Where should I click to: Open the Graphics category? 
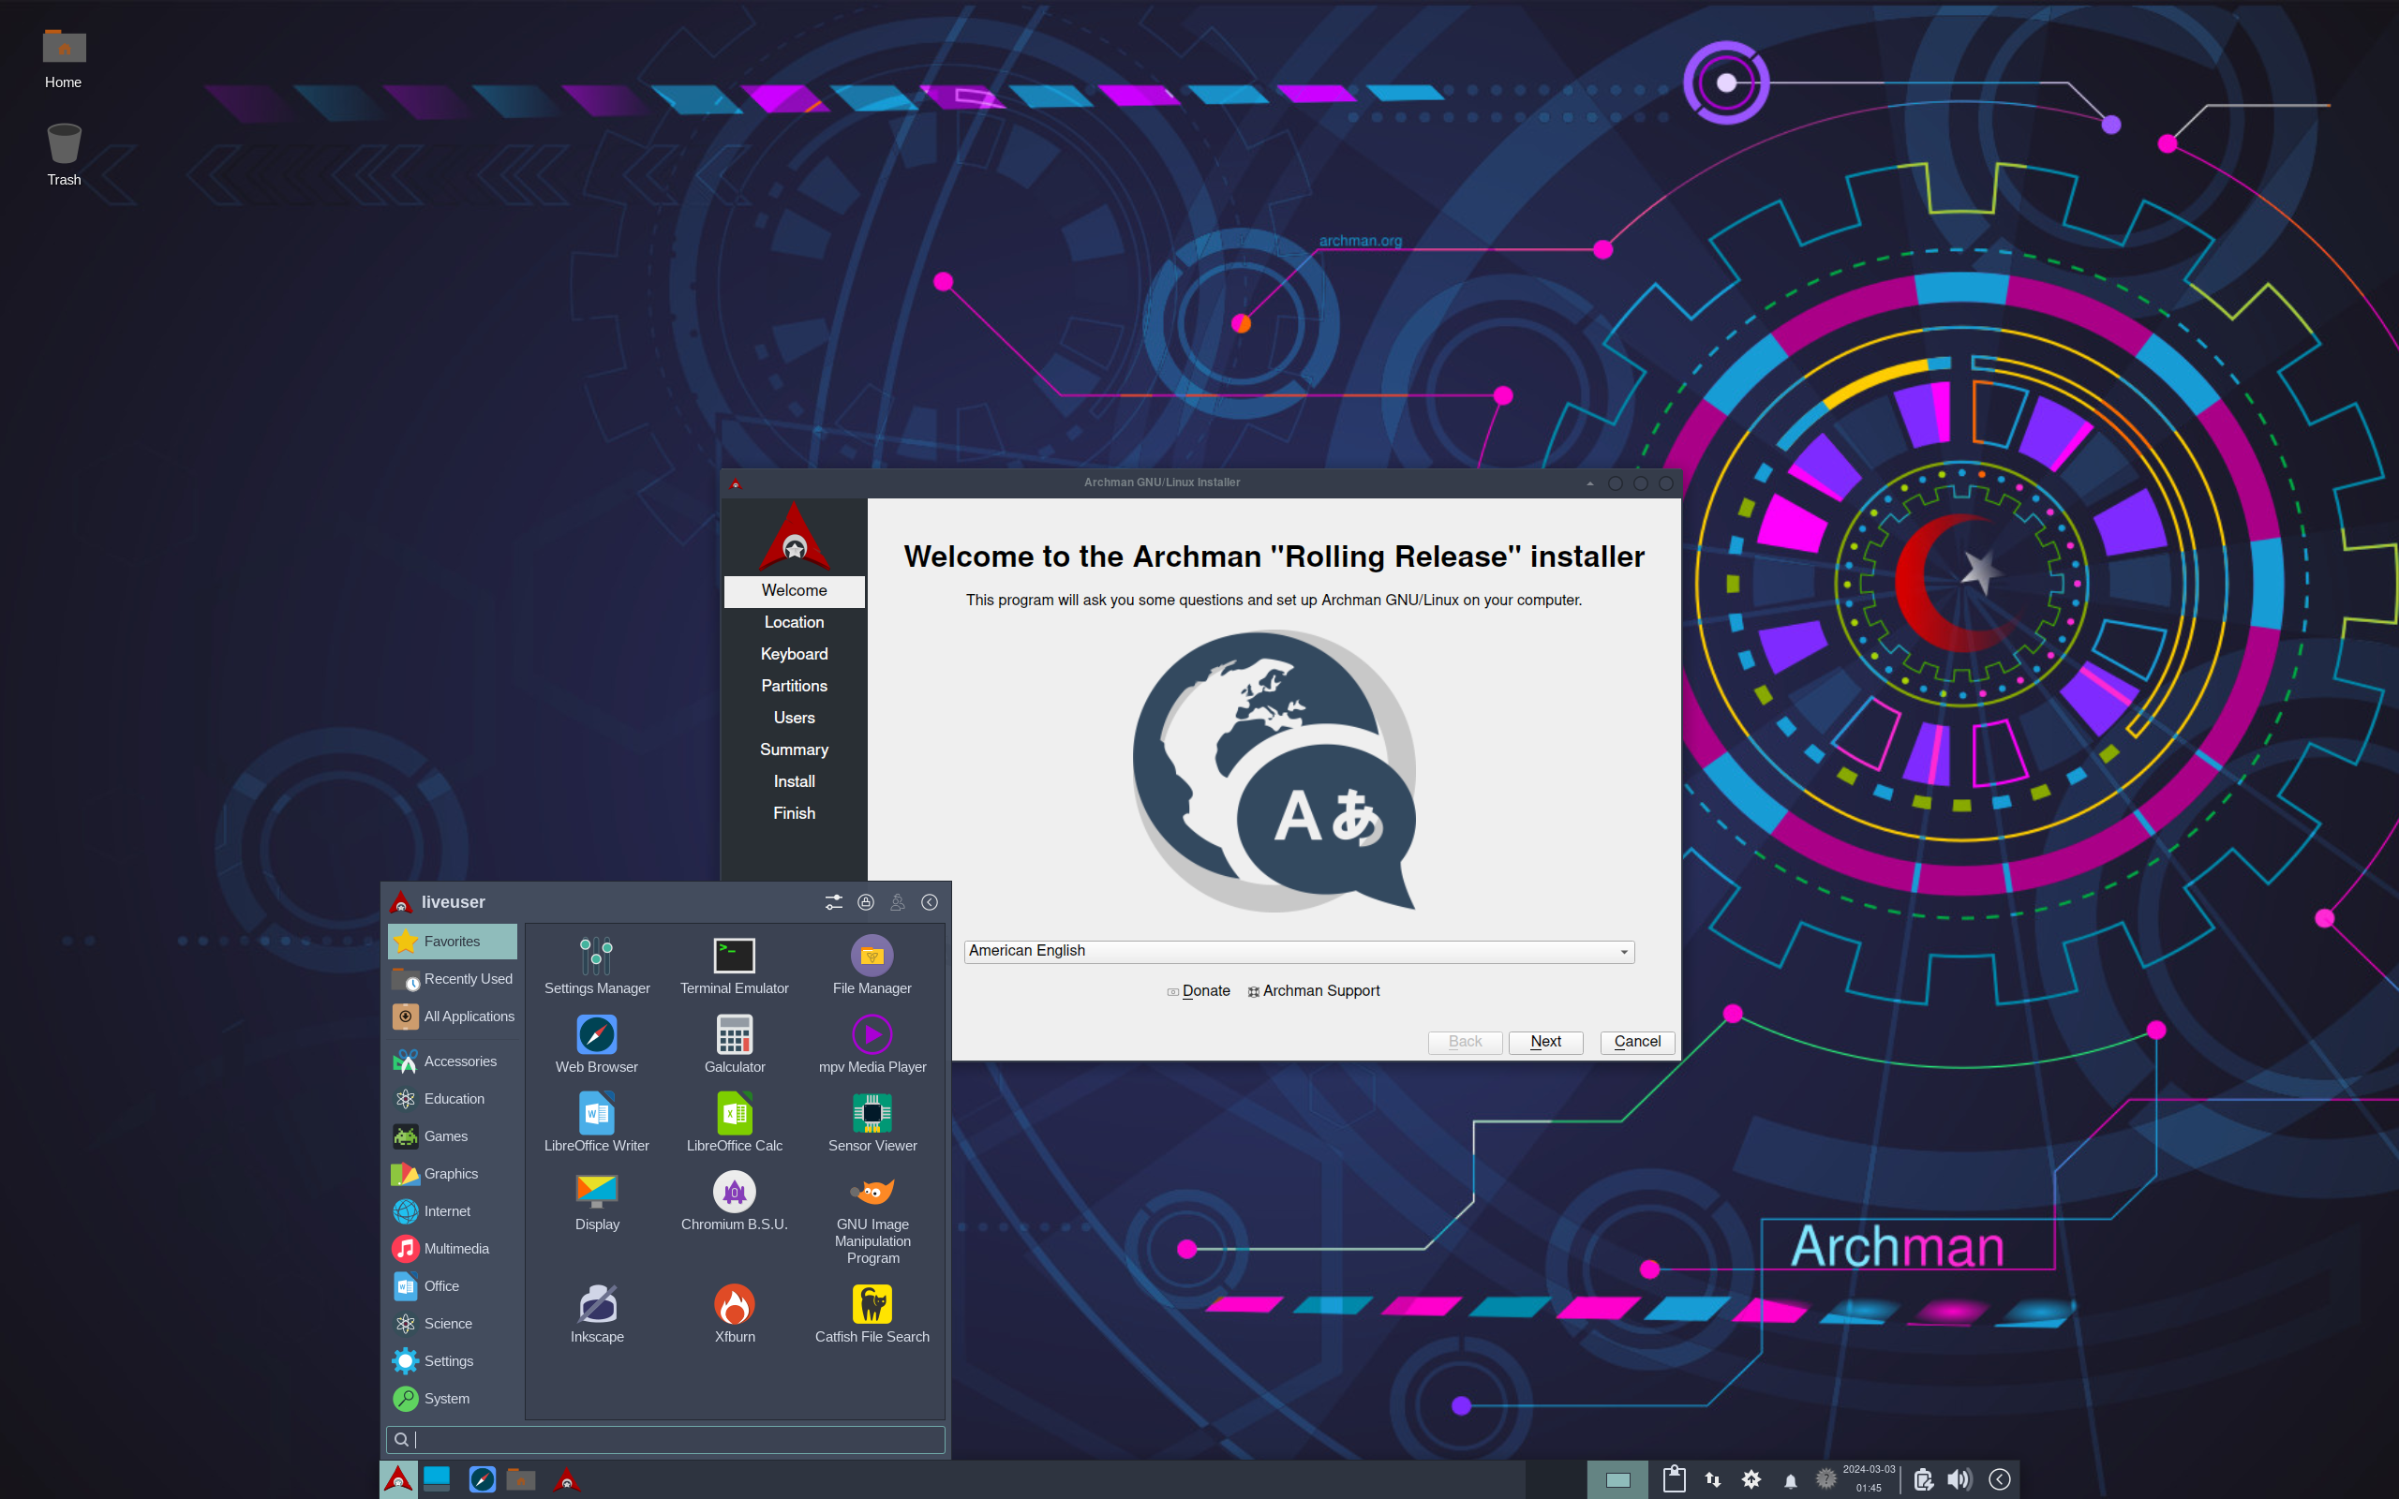[452, 1173]
